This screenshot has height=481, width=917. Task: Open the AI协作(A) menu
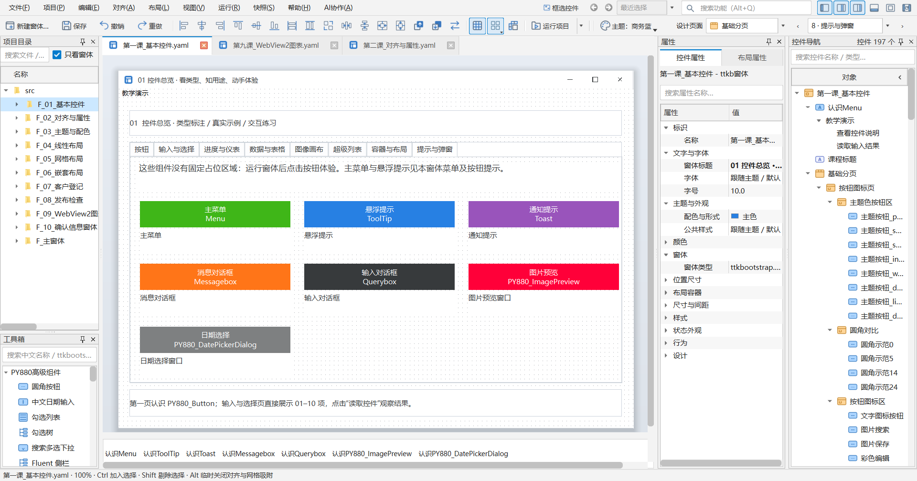click(x=338, y=8)
